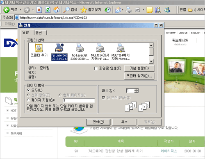
Task: Click the Research book icon in toolbar
Action: tap(158, 10)
